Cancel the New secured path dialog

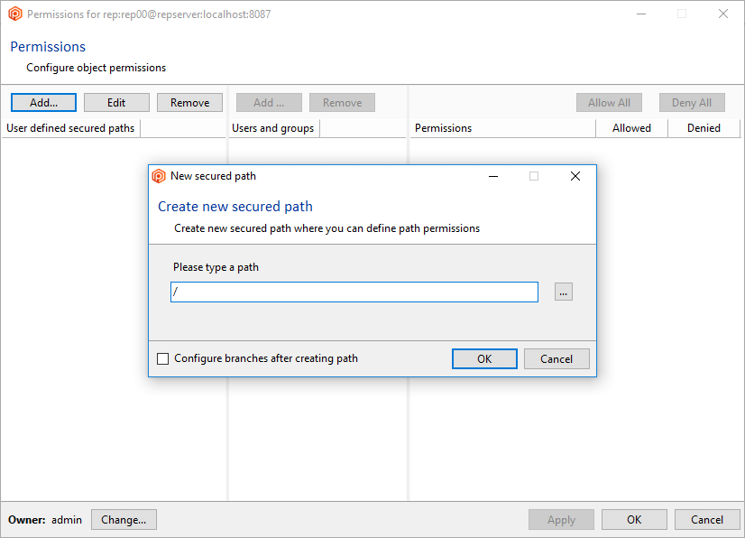click(556, 358)
